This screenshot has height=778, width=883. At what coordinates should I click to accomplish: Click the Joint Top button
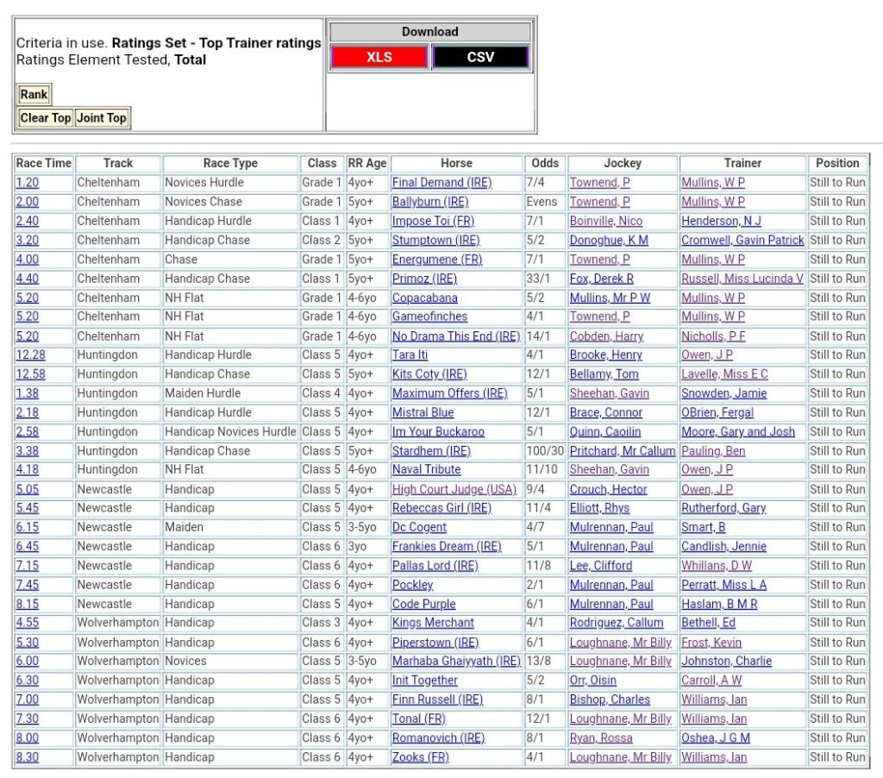102,118
